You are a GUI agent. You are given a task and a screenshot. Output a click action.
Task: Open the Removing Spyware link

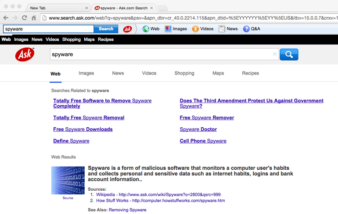point(128,210)
